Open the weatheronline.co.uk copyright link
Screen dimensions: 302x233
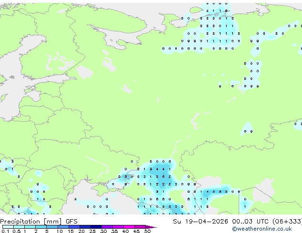(x=262, y=229)
